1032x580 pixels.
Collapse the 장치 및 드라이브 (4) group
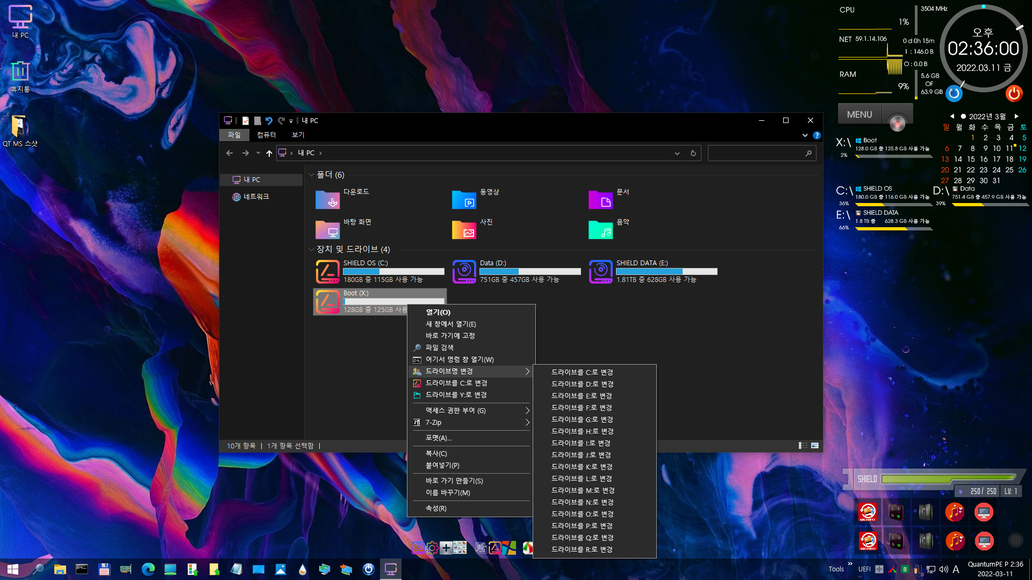tap(311, 250)
